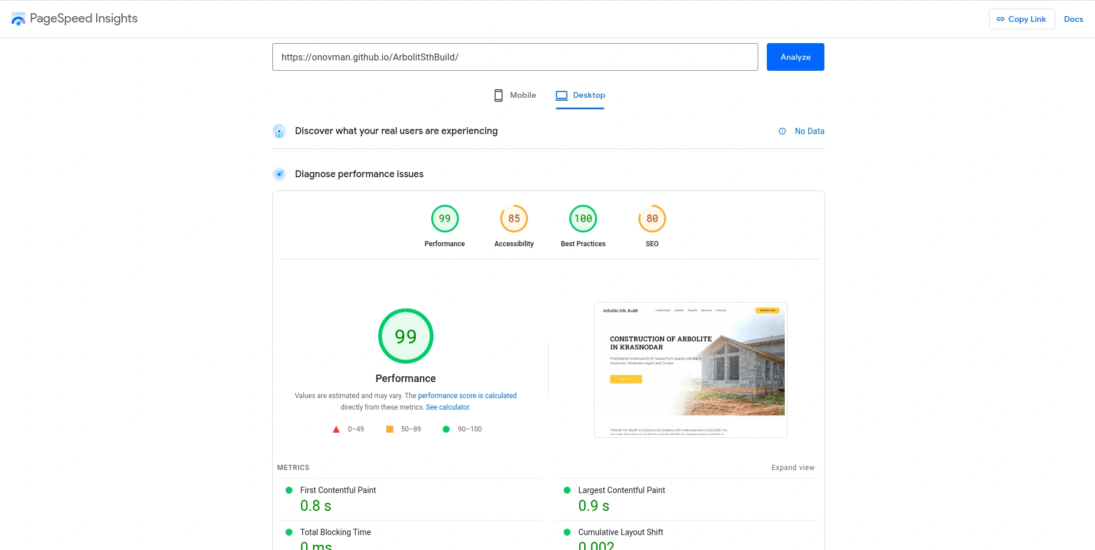Click green dot beside Total Blocking Time
Image resolution: width=1095 pixels, height=550 pixels.
289,532
